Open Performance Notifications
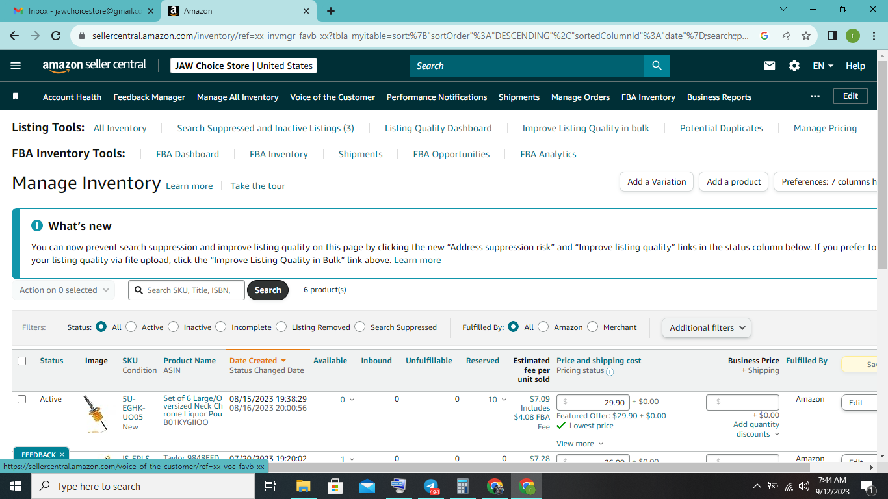The height and width of the screenshot is (499, 888). click(437, 97)
